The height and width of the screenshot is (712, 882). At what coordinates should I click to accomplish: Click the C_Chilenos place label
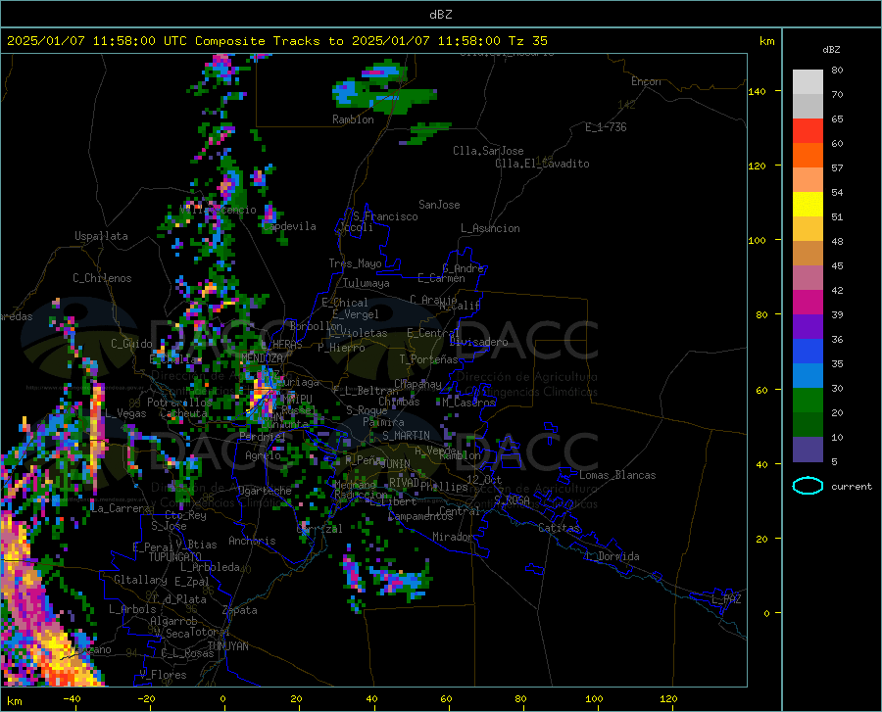pyautogui.click(x=102, y=278)
